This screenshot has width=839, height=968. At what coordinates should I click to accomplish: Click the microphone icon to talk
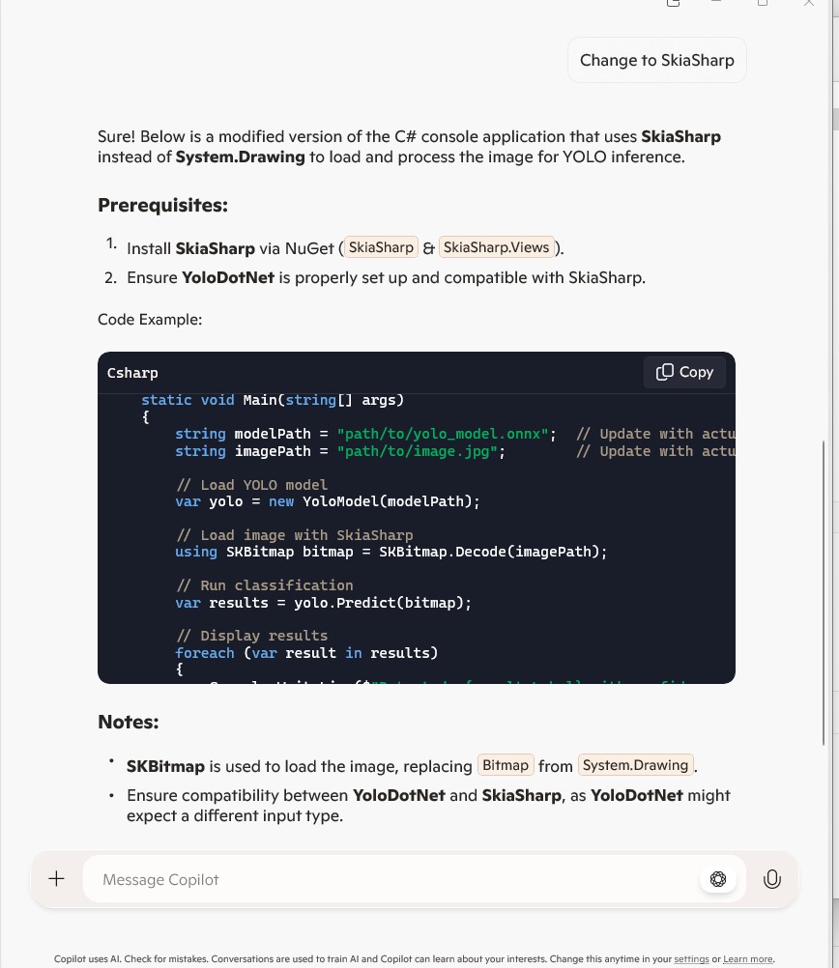[771, 879]
